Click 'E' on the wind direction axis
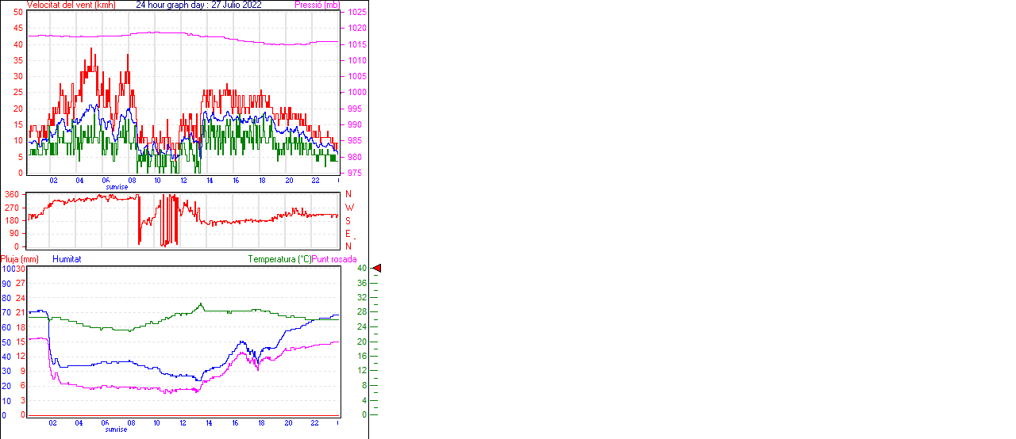Screen dimensions: 1016x439 click(348, 234)
